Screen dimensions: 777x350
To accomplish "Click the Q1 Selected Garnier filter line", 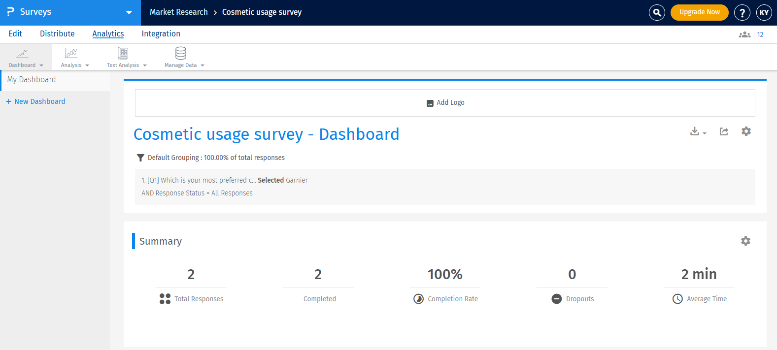I will 225,180.
